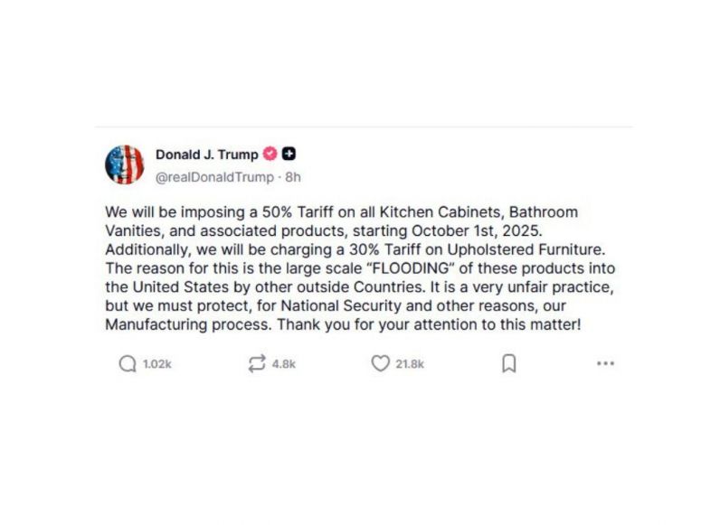Click the Donald J. Trump display name

click(x=206, y=155)
